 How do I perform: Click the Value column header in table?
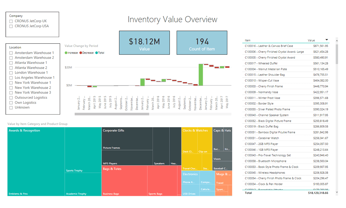pyautogui.click(x=311, y=41)
